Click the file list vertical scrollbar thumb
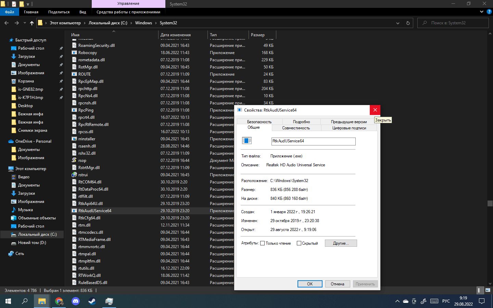Screen dimensions: 493x308 (x=490, y=203)
